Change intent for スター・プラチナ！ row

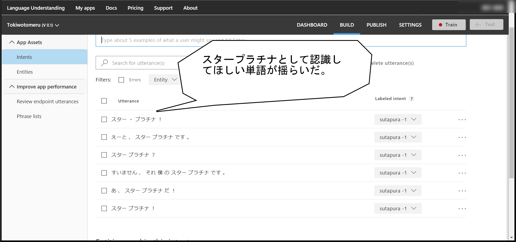[x=398, y=119]
